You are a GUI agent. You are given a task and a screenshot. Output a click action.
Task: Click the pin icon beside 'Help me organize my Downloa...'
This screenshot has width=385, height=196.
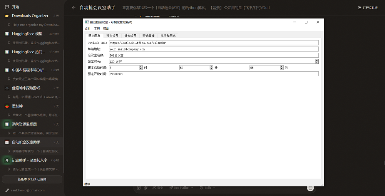point(9,25)
